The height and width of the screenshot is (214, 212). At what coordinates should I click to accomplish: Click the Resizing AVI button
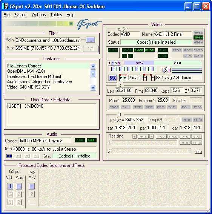click(143, 136)
